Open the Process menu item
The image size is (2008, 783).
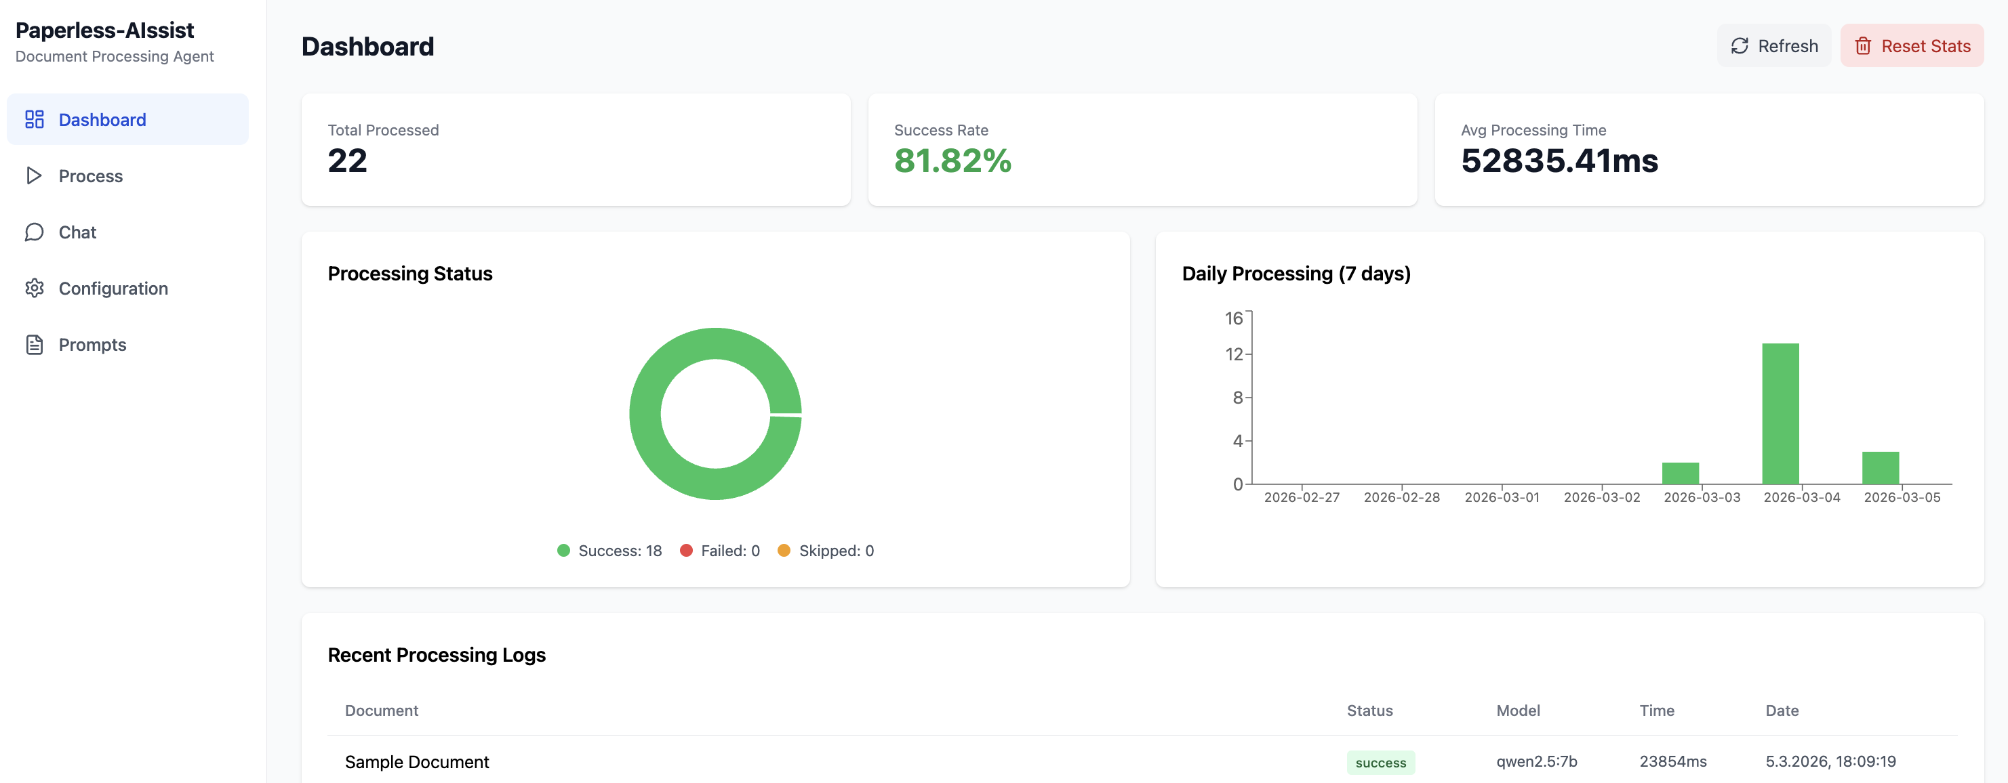[90, 176]
